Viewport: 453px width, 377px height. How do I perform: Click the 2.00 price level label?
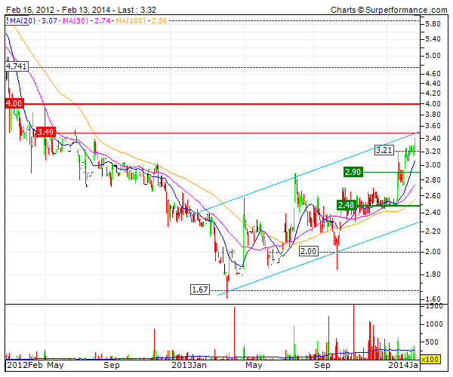(308, 251)
